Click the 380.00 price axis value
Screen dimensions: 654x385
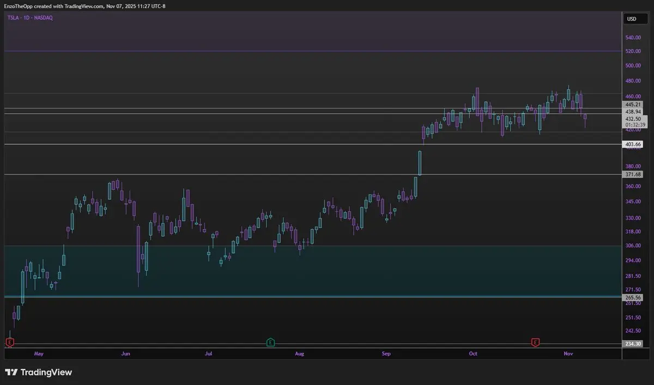633,166
